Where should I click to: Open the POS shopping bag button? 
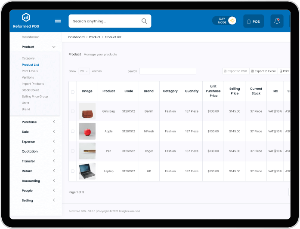pos(253,21)
